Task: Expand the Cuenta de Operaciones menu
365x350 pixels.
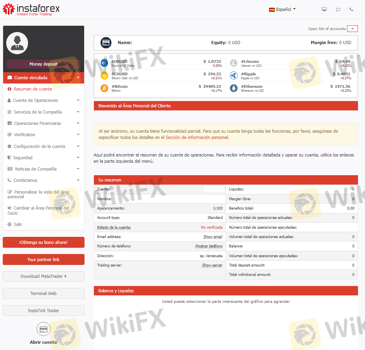Action: [x=43, y=100]
